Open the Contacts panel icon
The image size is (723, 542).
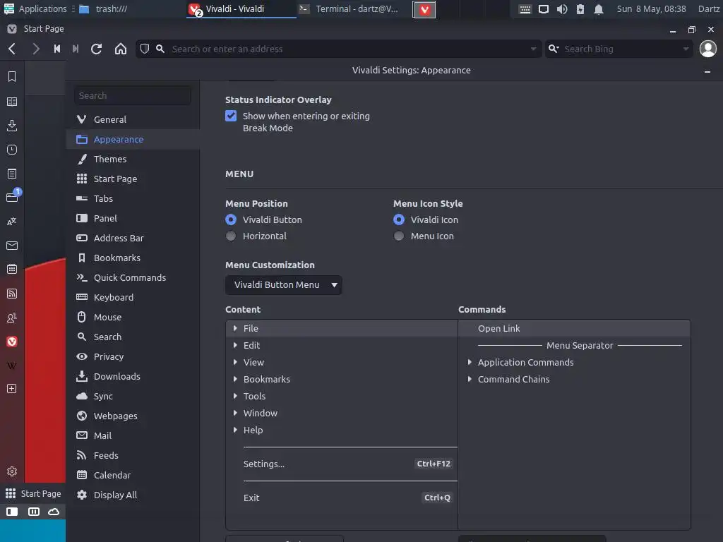pyautogui.click(x=12, y=318)
